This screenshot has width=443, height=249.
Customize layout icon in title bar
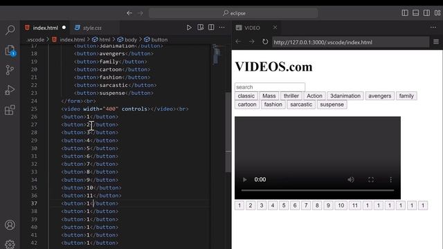pyautogui.click(x=437, y=13)
